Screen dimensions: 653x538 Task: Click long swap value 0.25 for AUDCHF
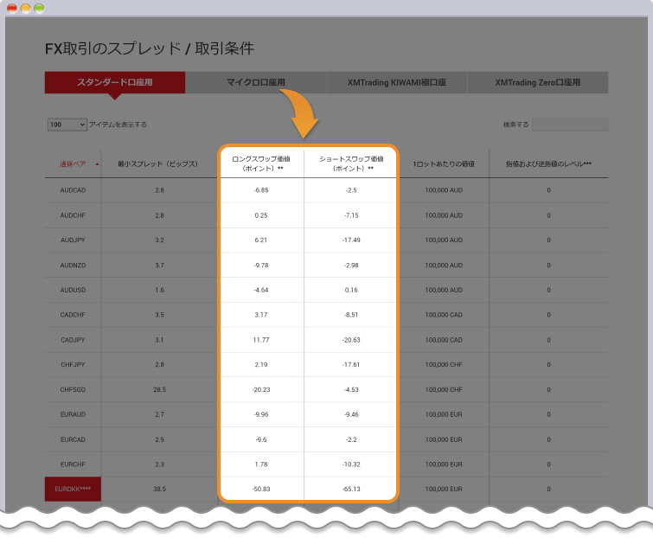click(x=261, y=215)
